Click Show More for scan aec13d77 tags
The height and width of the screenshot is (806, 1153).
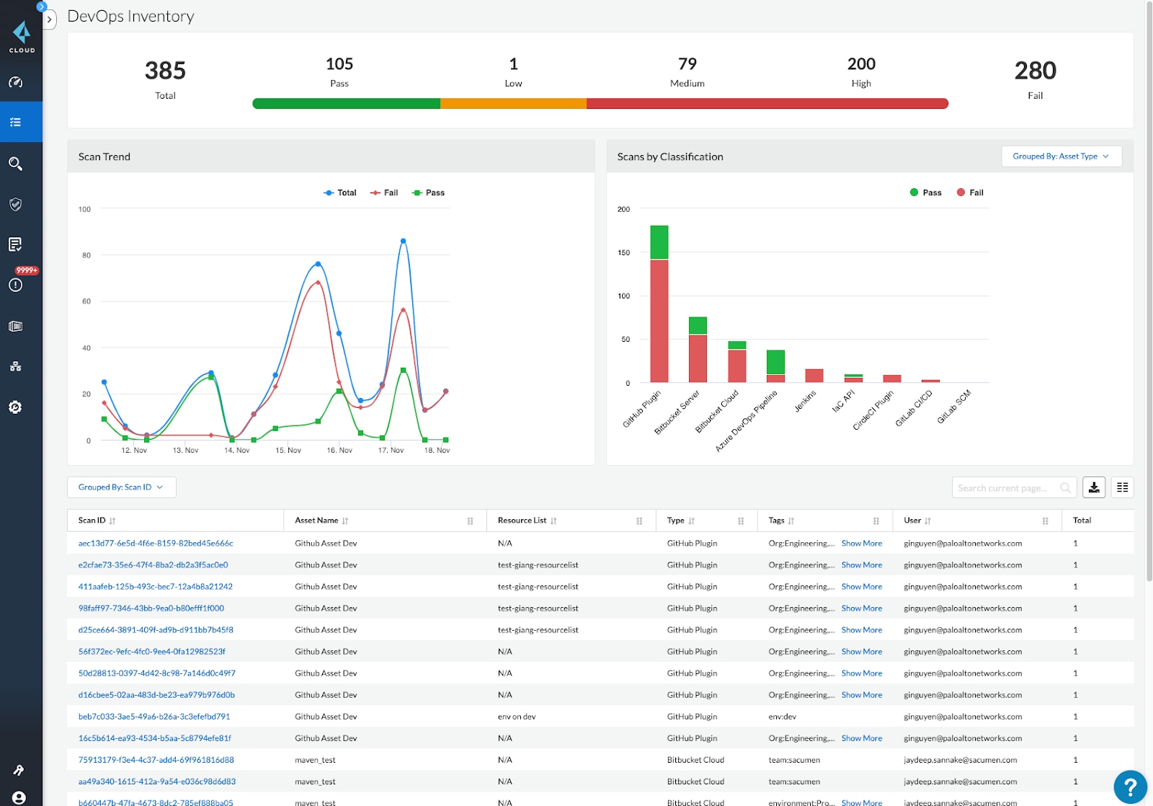click(862, 544)
